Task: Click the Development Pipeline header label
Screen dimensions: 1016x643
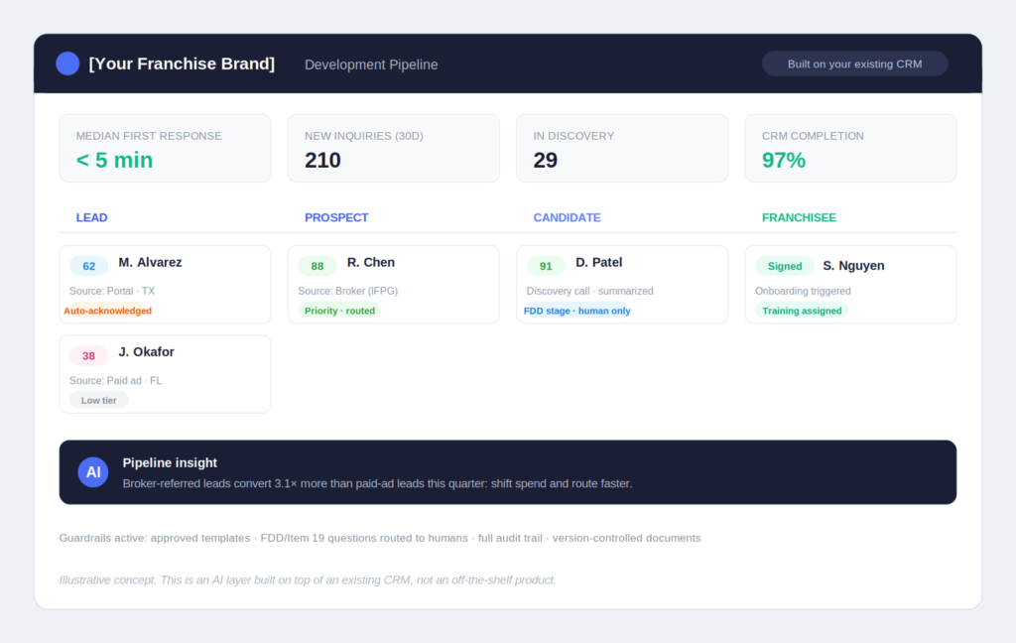Action: click(371, 64)
